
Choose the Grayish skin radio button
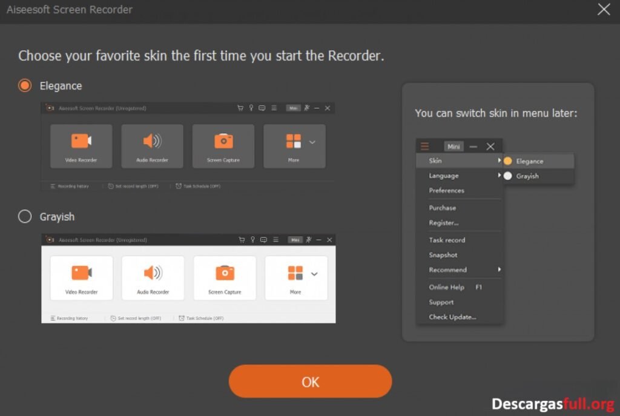tap(25, 216)
